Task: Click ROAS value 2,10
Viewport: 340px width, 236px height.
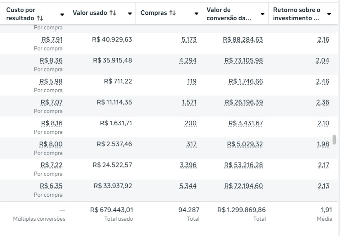Action: tap(323, 123)
